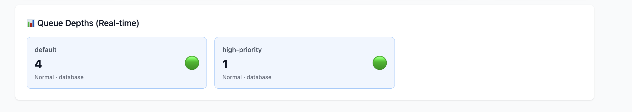Screen dimensions: 632x112
Task: Click the "Depths" word in the panel title
Action: [x=79, y=23]
